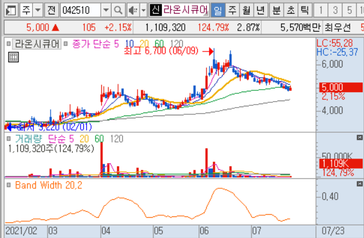Click the blue 10 moving average label
This screenshot has height=238, width=364.
pos(130,43)
